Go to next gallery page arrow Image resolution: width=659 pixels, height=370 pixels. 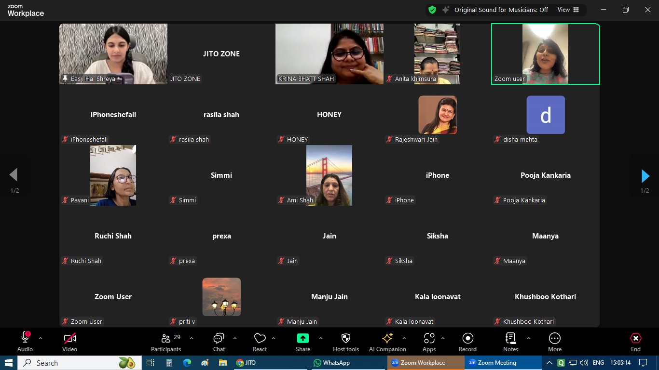tap(645, 176)
